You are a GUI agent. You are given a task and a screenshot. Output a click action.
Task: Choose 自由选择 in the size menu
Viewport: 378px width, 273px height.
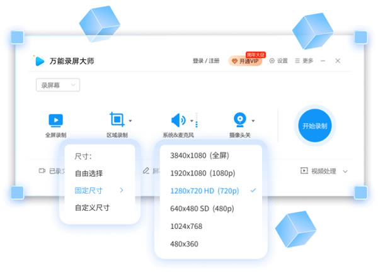89,174
